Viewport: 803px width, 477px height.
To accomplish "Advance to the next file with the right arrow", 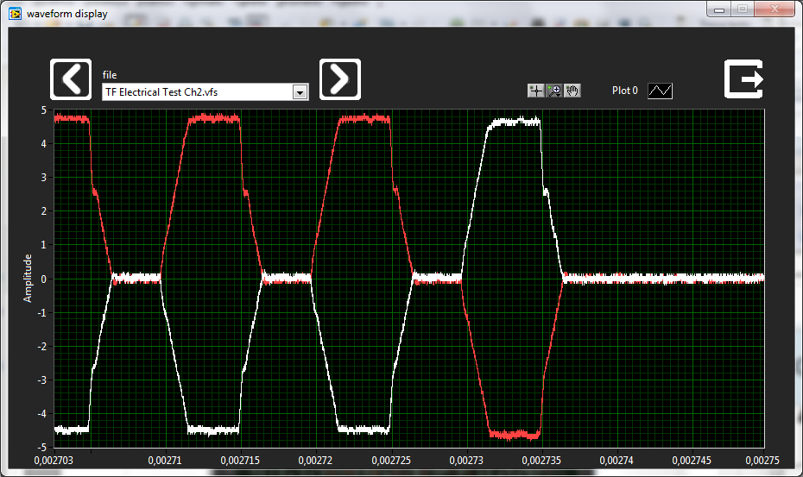I will 340,79.
